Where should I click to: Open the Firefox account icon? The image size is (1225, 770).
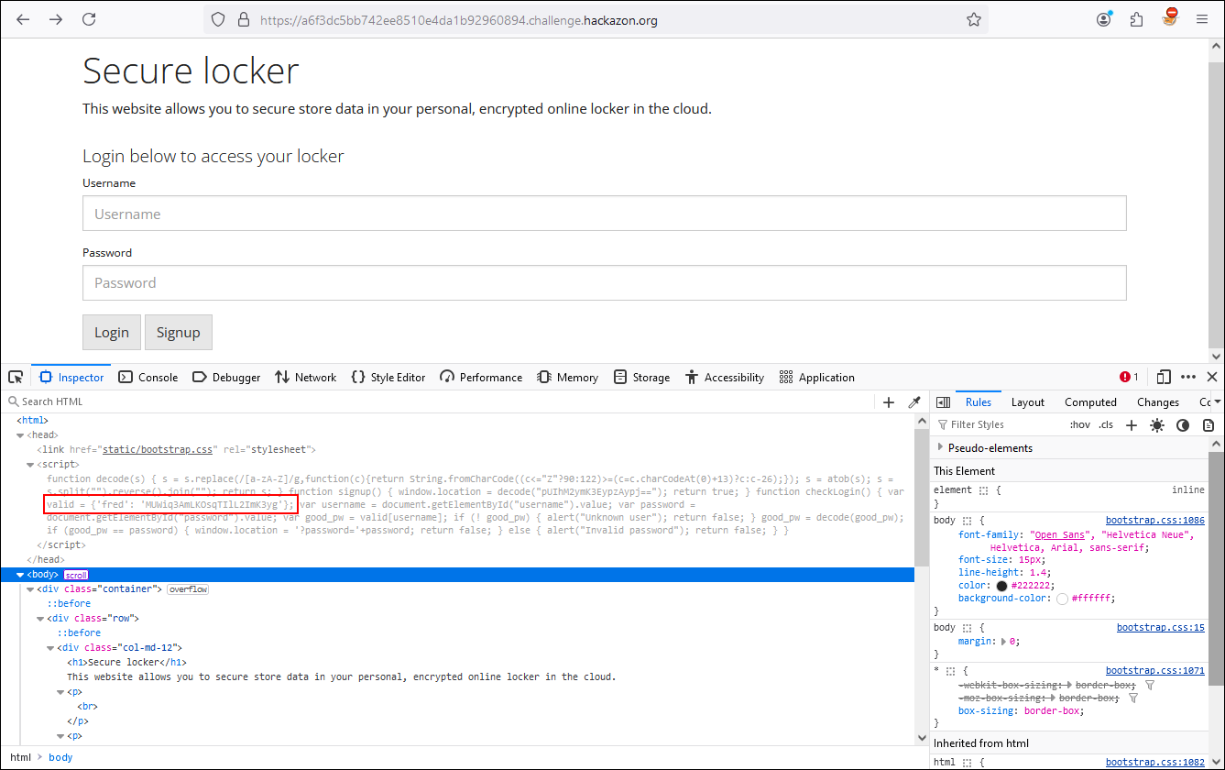pos(1104,19)
